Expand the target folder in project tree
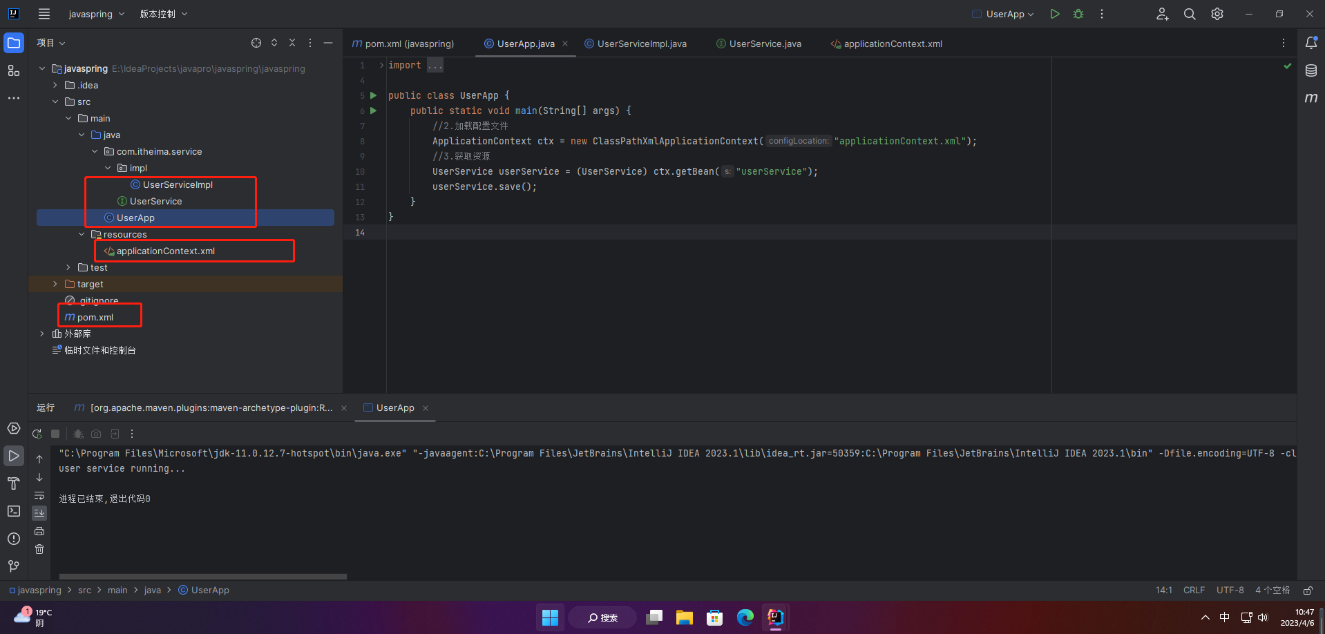Image resolution: width=1325 pixels, height=634 pixels. pyautogui.click(x=55, y=284)
